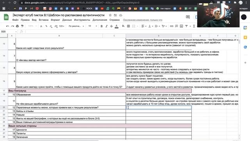This screenshot has height=141, width=250.
Task: Go back in browser
Action: tap(4, 3)
